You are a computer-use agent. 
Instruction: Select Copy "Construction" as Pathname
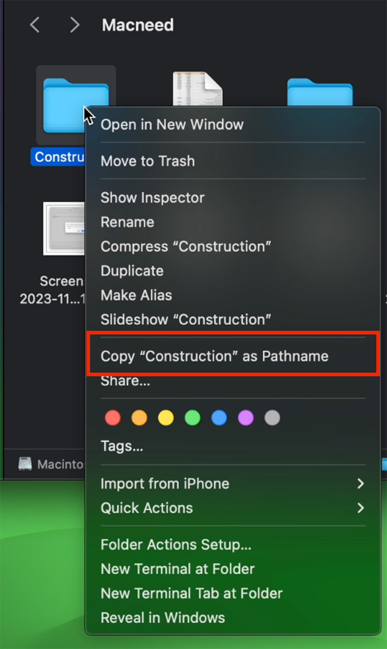(233, 356)
